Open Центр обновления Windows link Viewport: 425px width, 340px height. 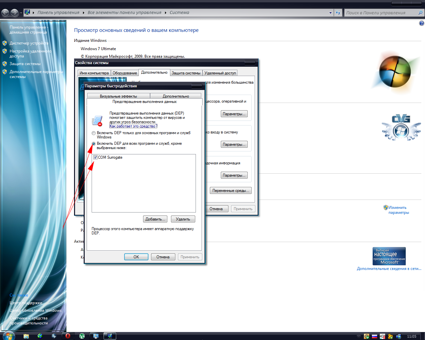[36, 310]
